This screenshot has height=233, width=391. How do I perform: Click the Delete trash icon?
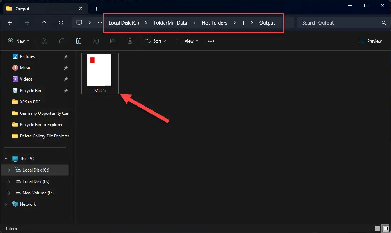pos(130,41)
